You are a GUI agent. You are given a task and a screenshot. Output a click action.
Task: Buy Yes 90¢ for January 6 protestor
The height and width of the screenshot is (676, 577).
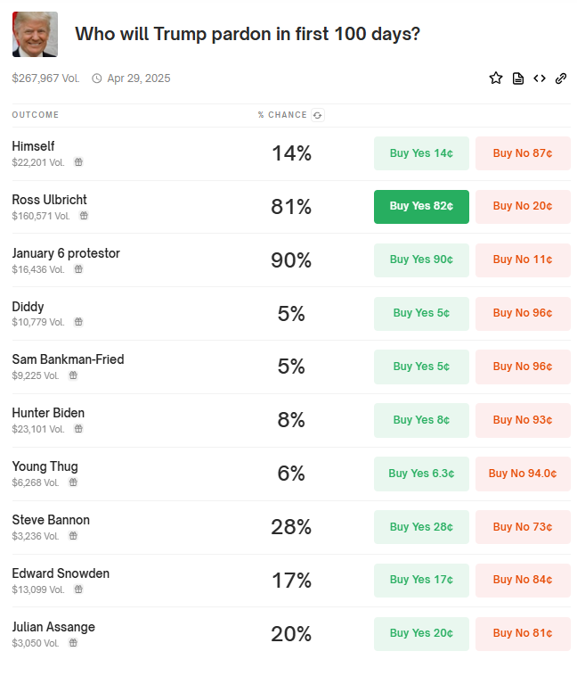tap(421, 260)
